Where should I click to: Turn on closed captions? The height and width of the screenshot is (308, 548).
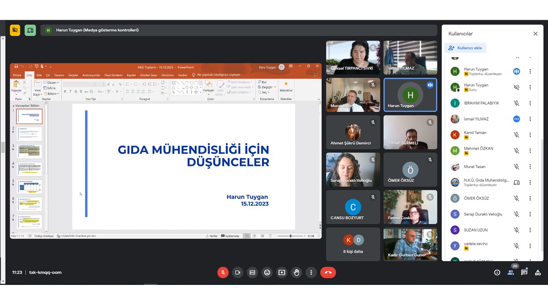(x=252, y=272)
